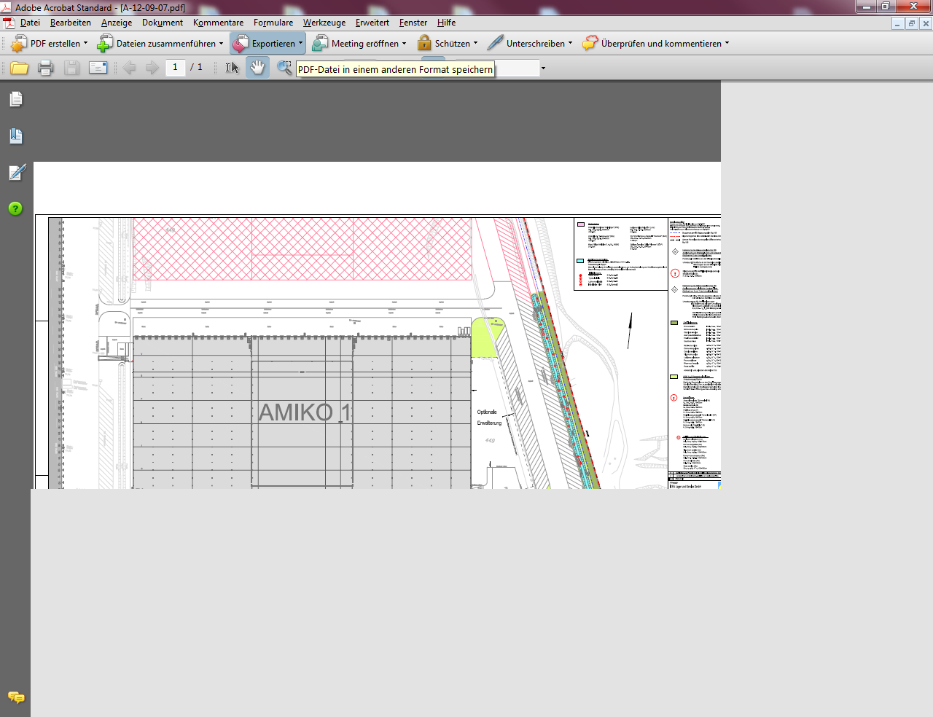Expand the Unterschreiben dropdown arrow
Image resolution: width=933 pixels, height=717 pixels.
(570, 43)
